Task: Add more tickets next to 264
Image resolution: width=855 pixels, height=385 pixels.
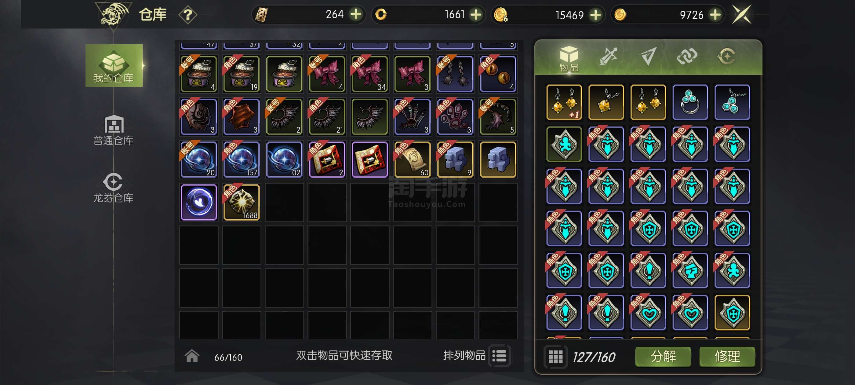Action: pyautogui.click(x=356, y=14)
